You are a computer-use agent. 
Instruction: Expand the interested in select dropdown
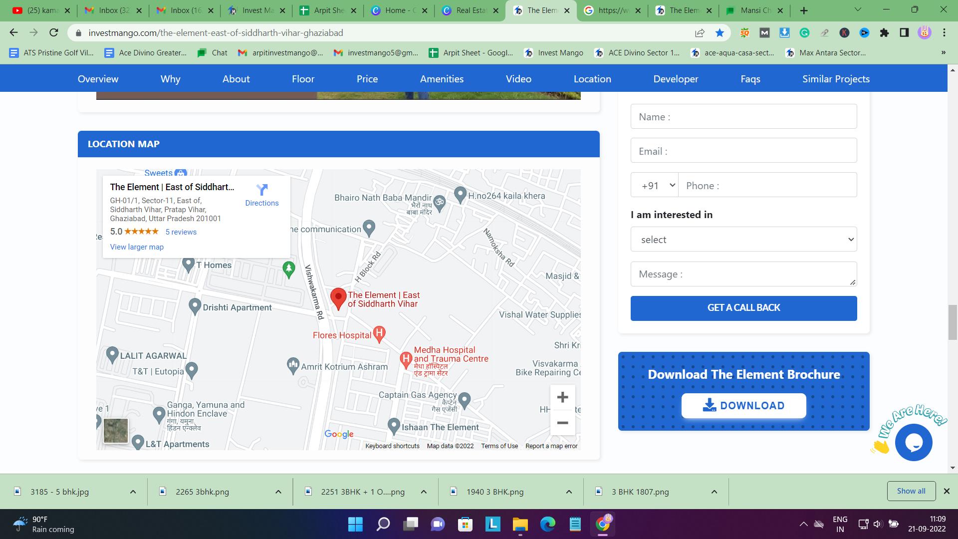point(743,240)
